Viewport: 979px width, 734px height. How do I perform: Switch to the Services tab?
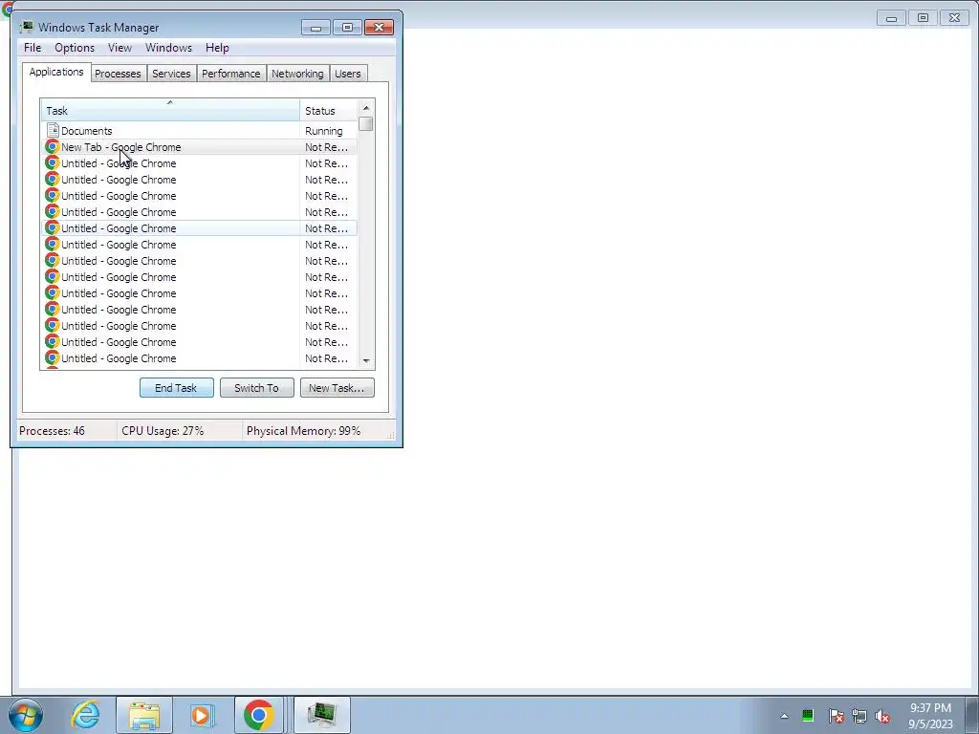point(172,74)
